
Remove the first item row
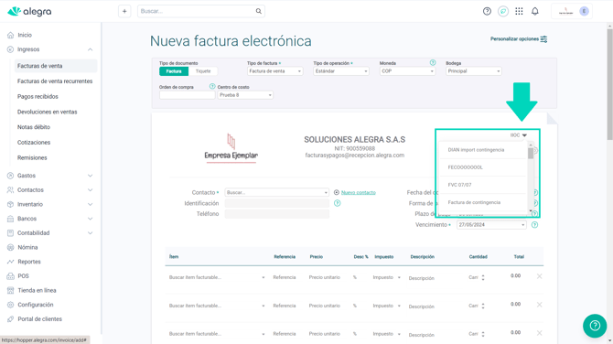coord(539,276)
